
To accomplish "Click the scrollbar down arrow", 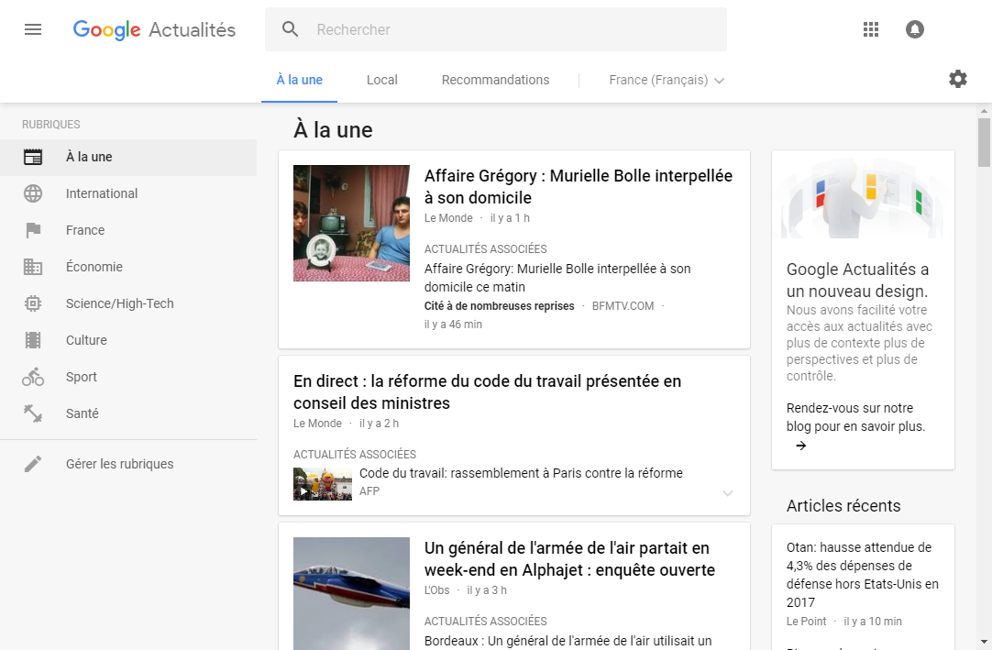I will [984, 642].
